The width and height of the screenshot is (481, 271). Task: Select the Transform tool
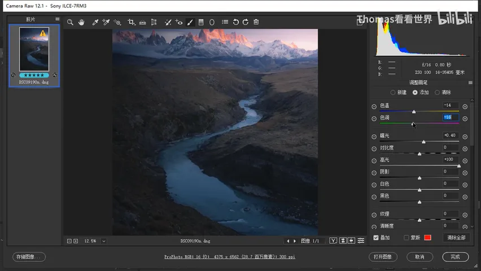click(x=154, y=22)
